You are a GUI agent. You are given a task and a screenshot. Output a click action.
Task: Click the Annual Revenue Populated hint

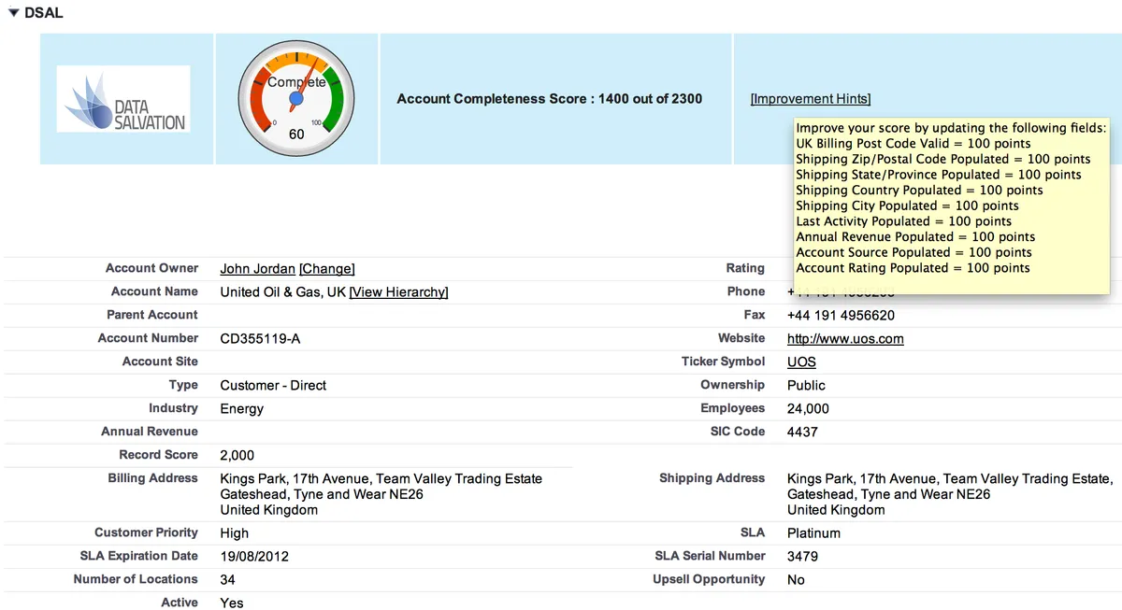click(915, 237)
